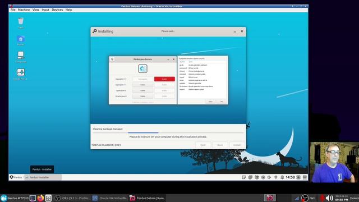Click the disabled Quit button in the installer
This screenshot has height=202, width=359.
[203, 145]
